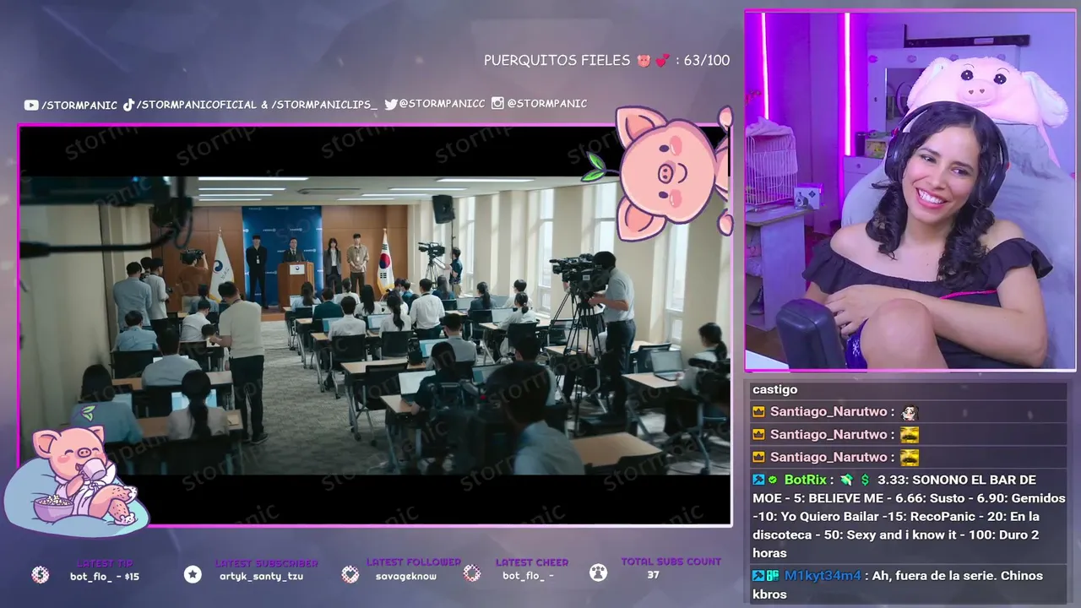Click the "artyk_santy_tzu" subscriber name
The image size is (1081, 608).
click(x=261, y=577)
